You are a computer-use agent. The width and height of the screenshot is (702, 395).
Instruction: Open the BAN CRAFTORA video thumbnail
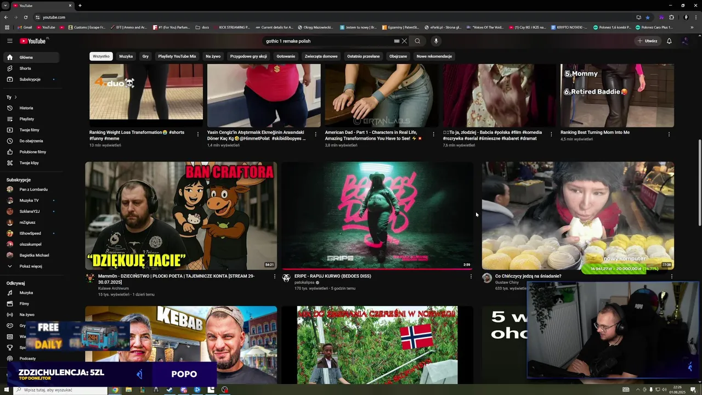181,216
